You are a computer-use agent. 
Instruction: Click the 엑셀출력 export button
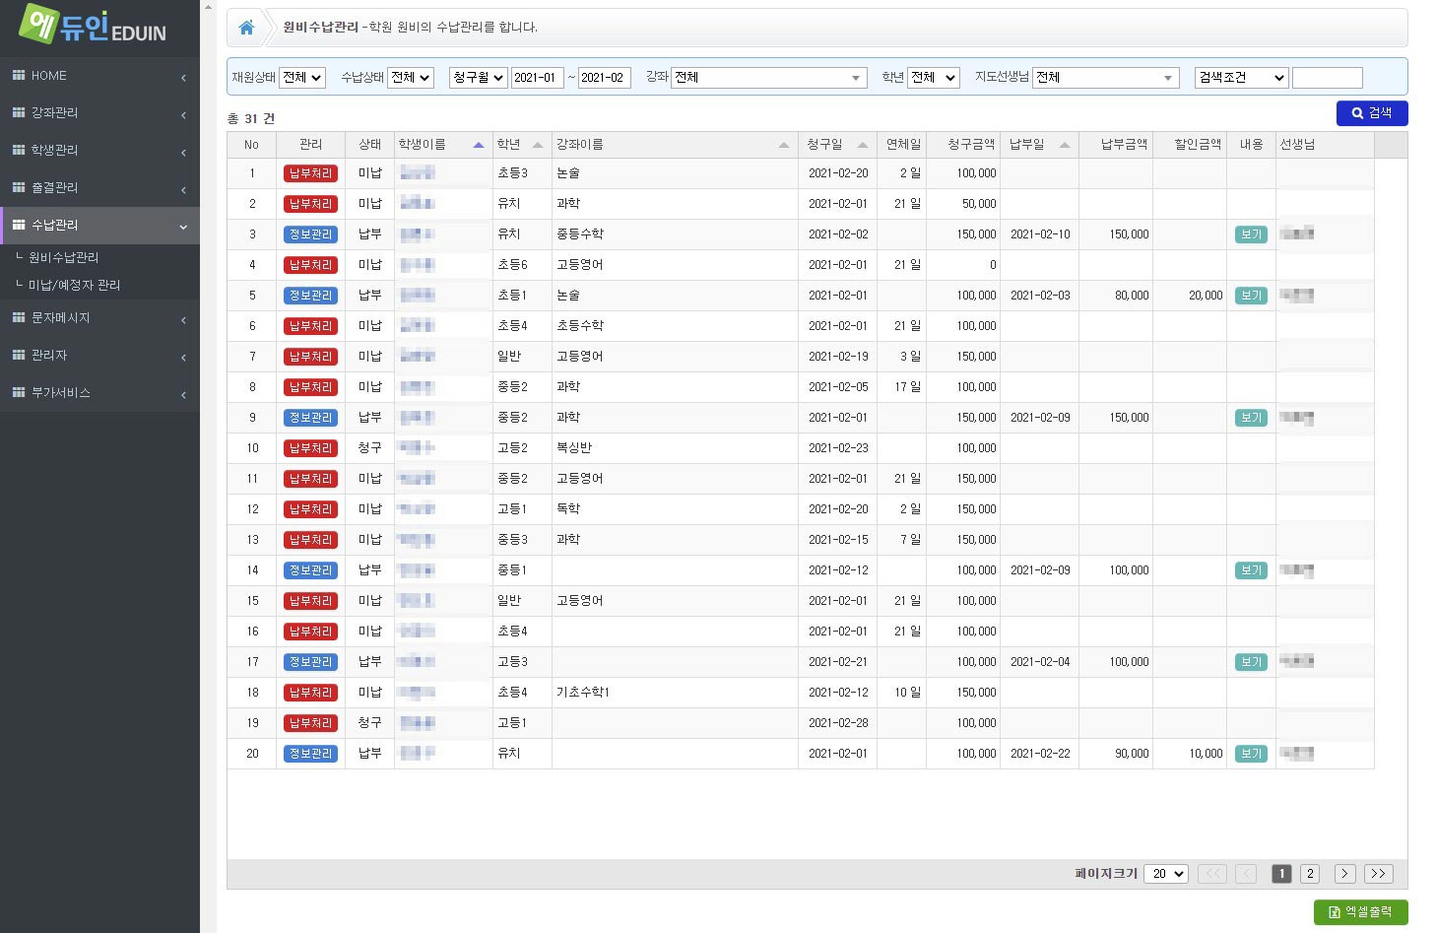pos(1361,912)
